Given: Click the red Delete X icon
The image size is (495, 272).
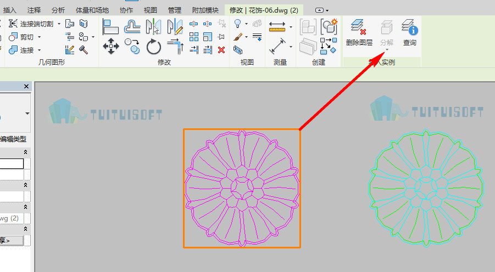Looking at the screenshot, I should [x=221, y=50].
